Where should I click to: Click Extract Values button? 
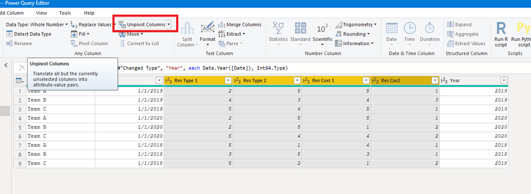466,44
